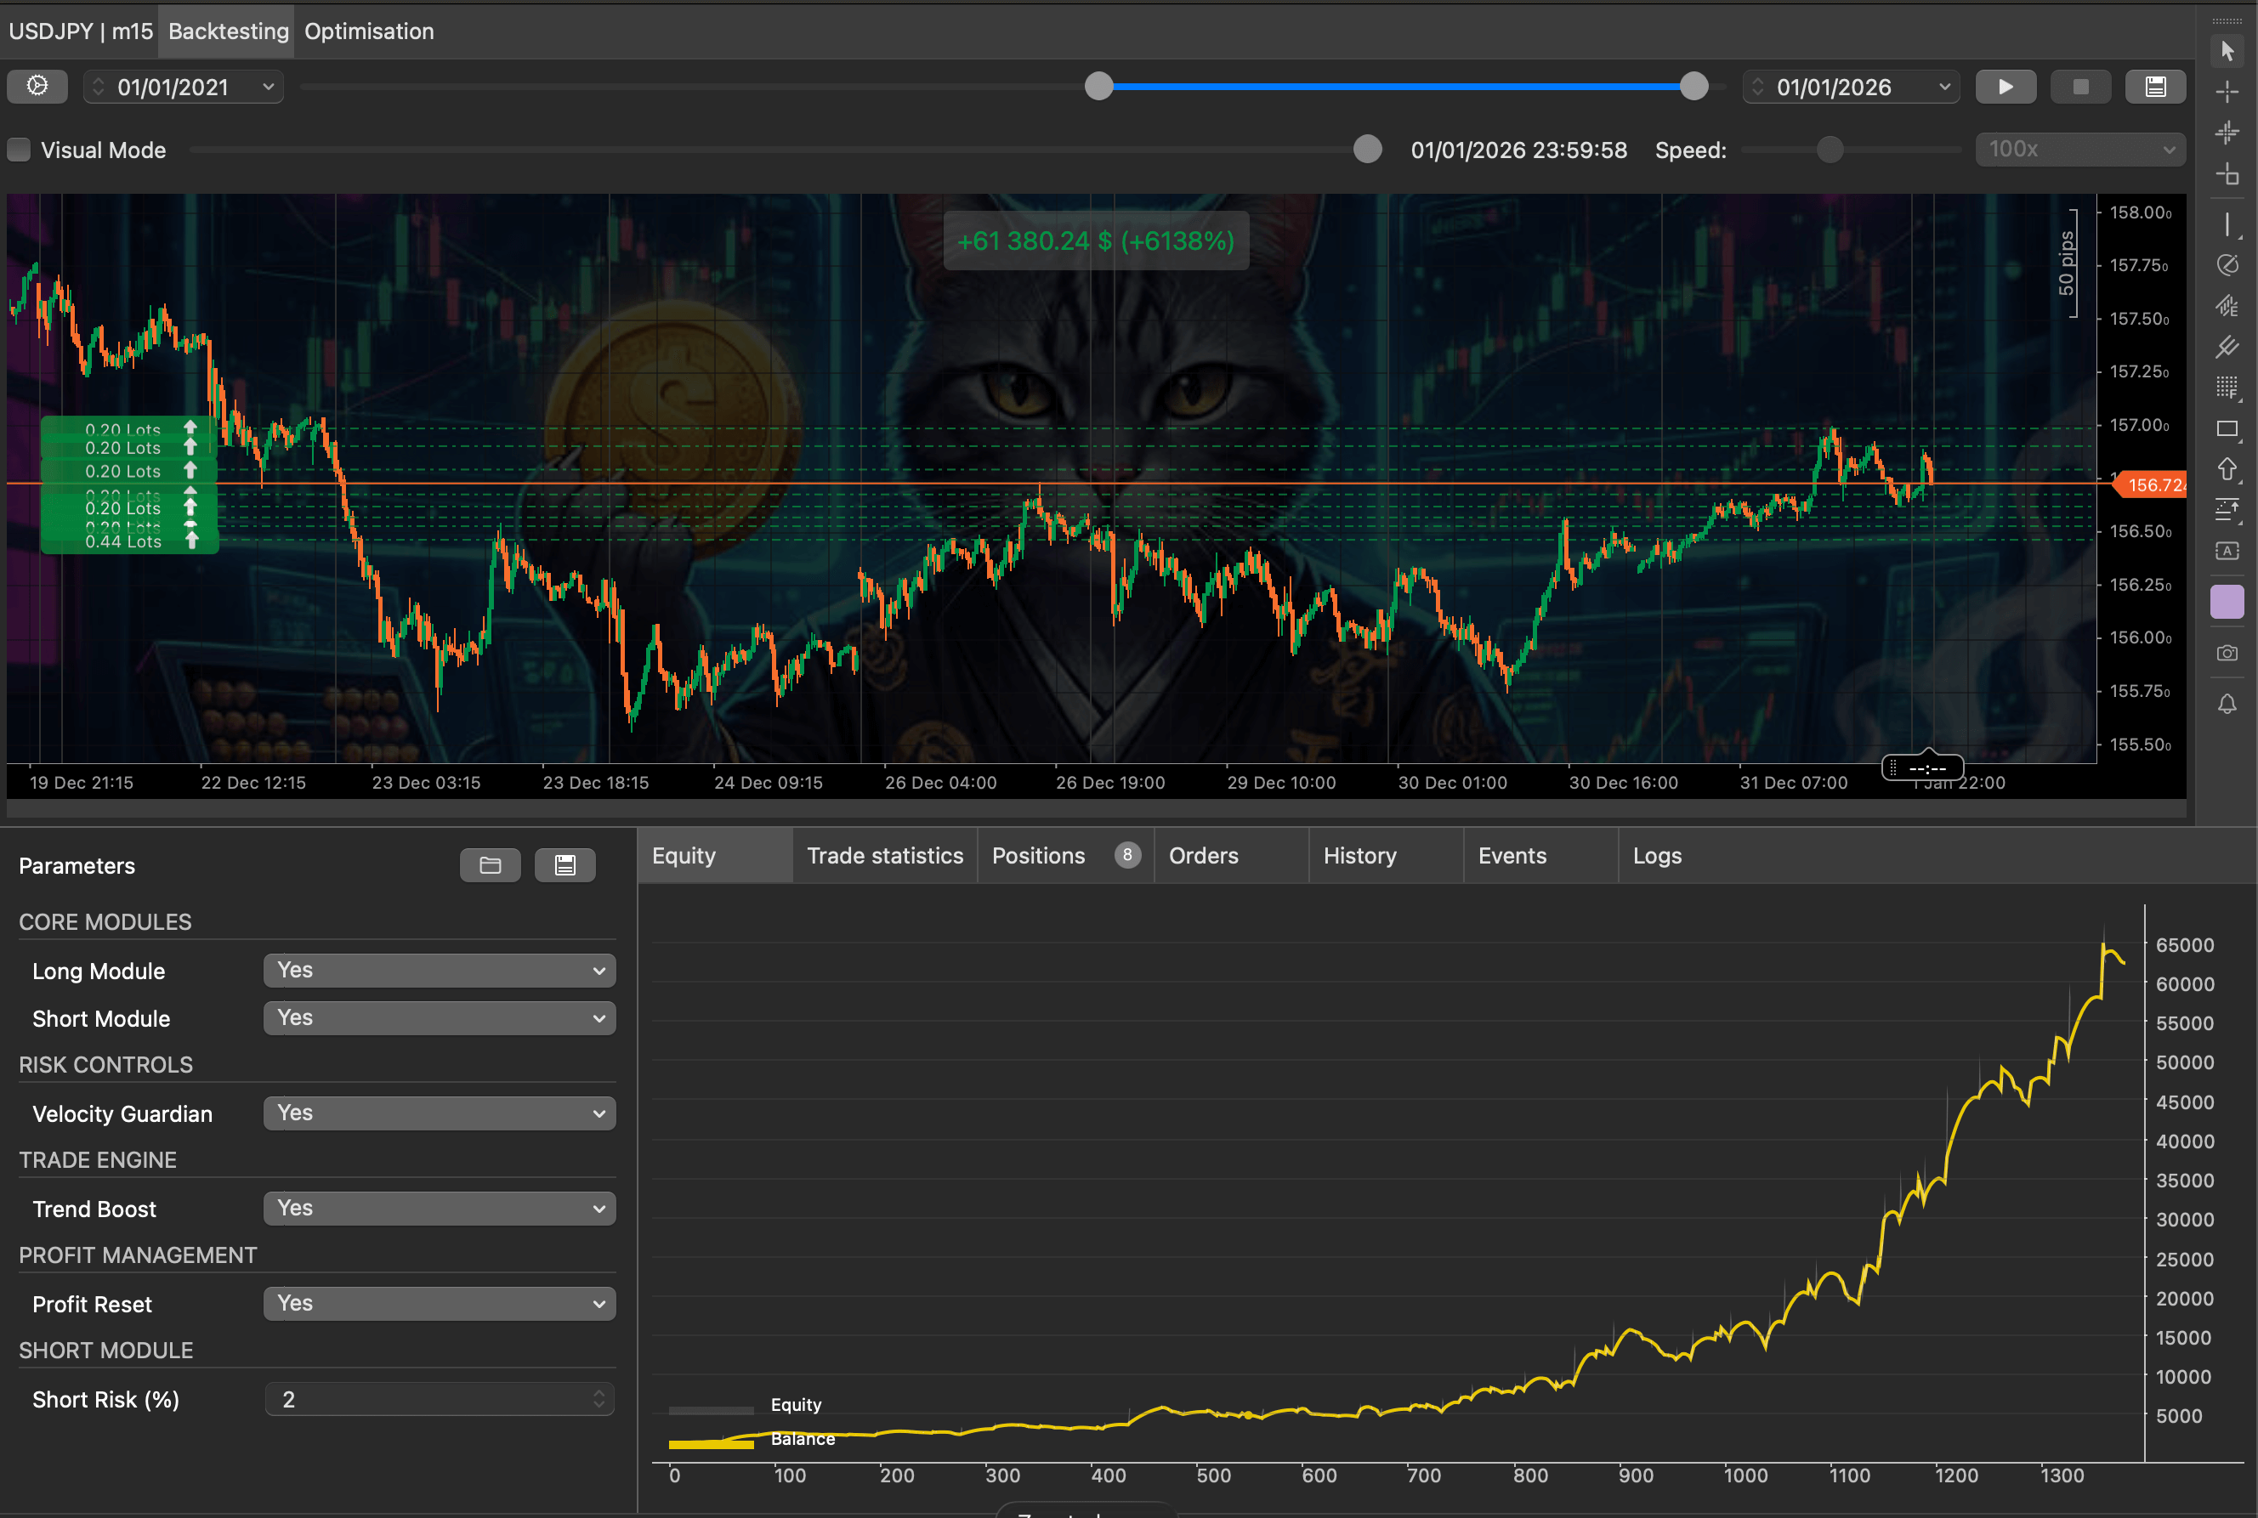Image resolution: width=2258 pixels, height=1518 pixels.
Task: Select the text label tool
Action: pyautogui.click(x=2227, y=550)
